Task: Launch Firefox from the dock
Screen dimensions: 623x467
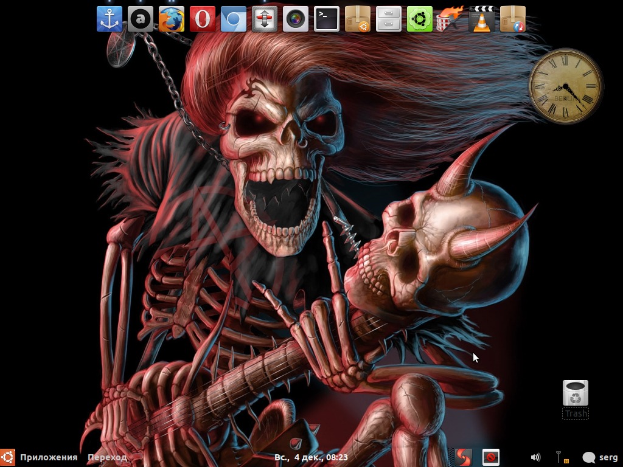Action: [x=171, y=19]
